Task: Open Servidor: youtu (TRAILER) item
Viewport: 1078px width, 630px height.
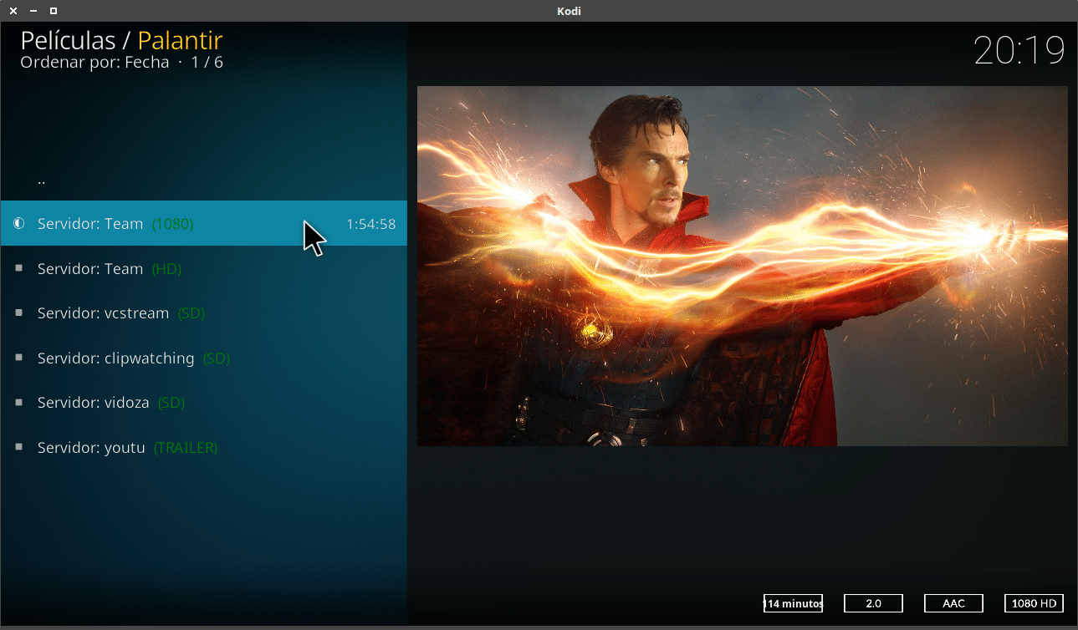Action: click(203, 448)
